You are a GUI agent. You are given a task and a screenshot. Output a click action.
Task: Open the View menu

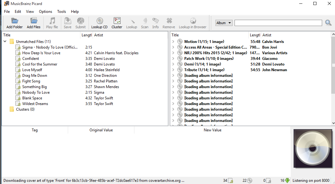coord(30,12)
